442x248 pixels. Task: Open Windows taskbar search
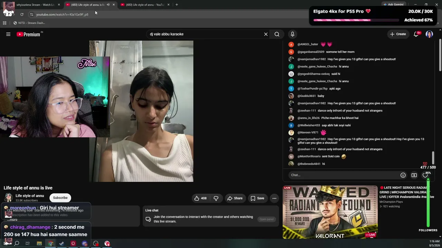(x=17, y=244)
